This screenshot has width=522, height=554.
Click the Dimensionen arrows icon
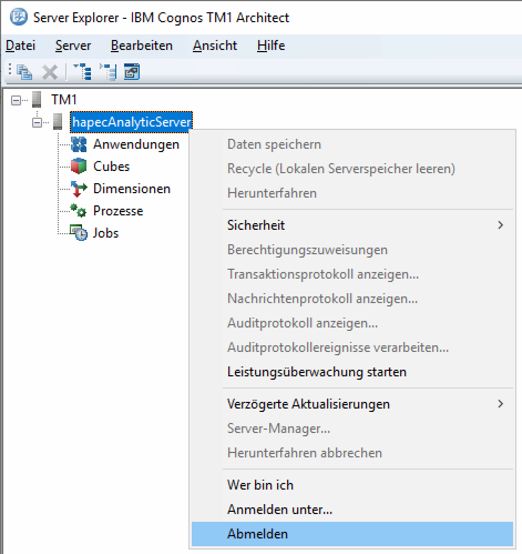[x=79, y=189]
